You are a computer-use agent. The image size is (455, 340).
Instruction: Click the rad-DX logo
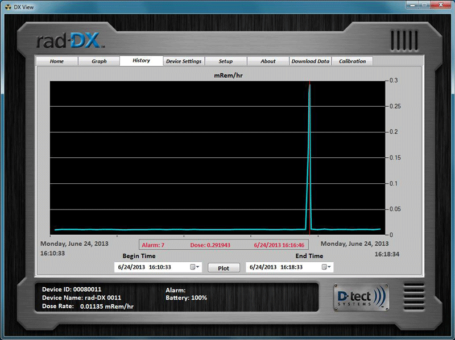69,40
